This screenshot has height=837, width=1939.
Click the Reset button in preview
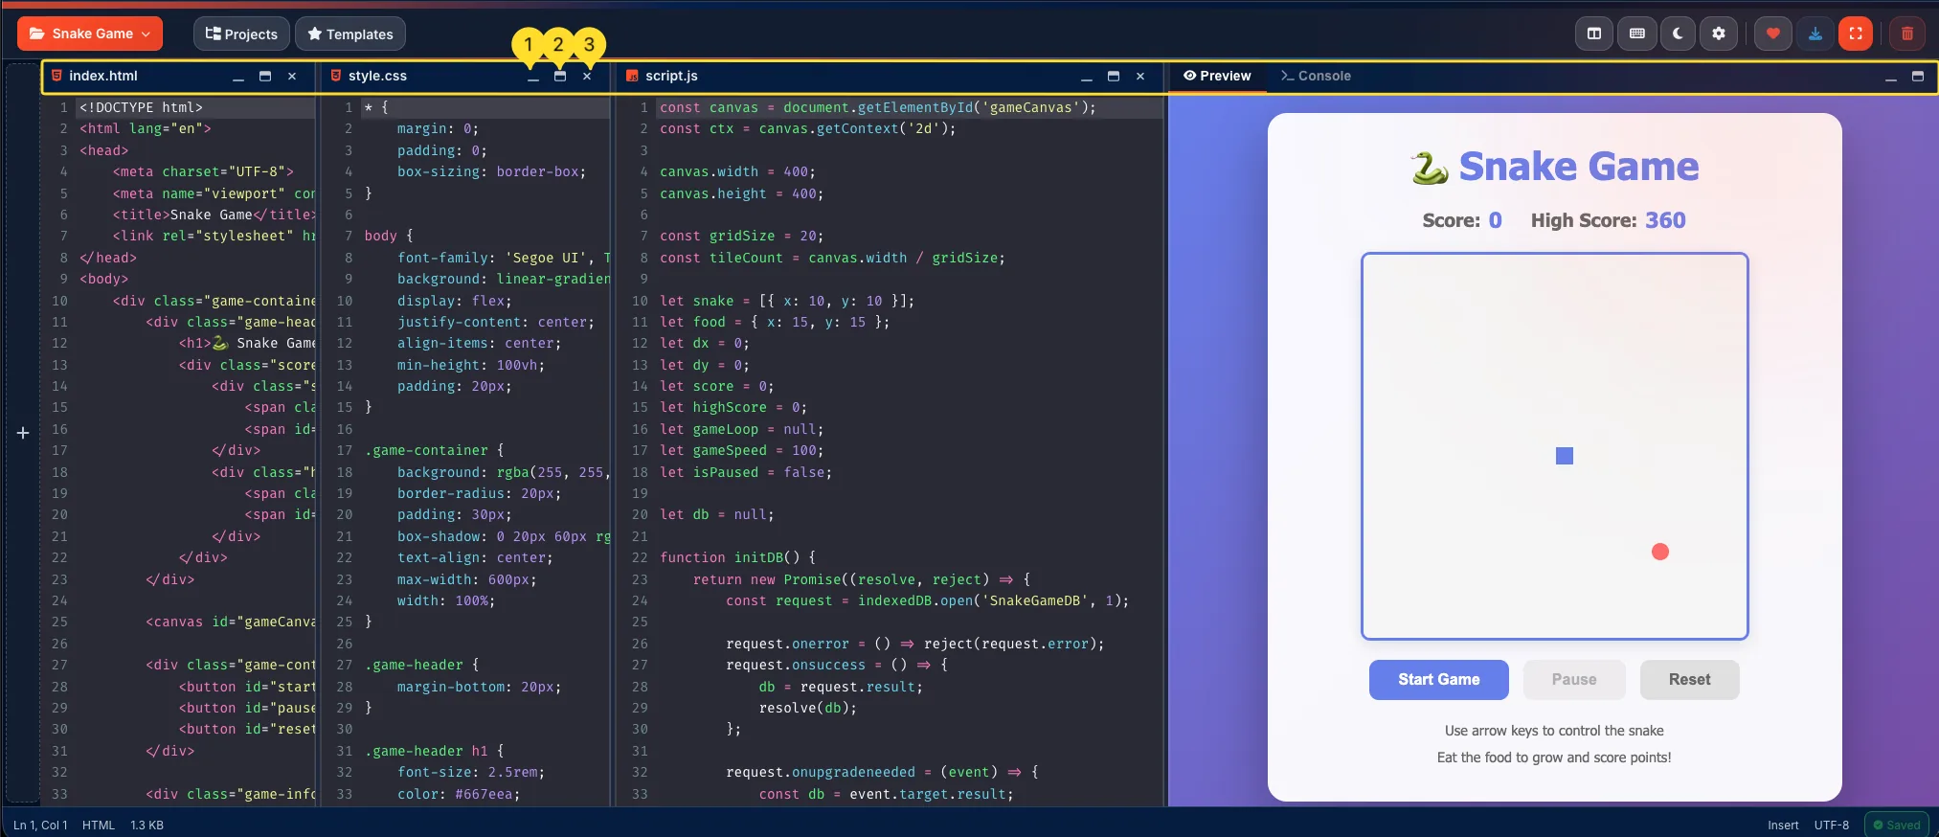coord(1689,680)
